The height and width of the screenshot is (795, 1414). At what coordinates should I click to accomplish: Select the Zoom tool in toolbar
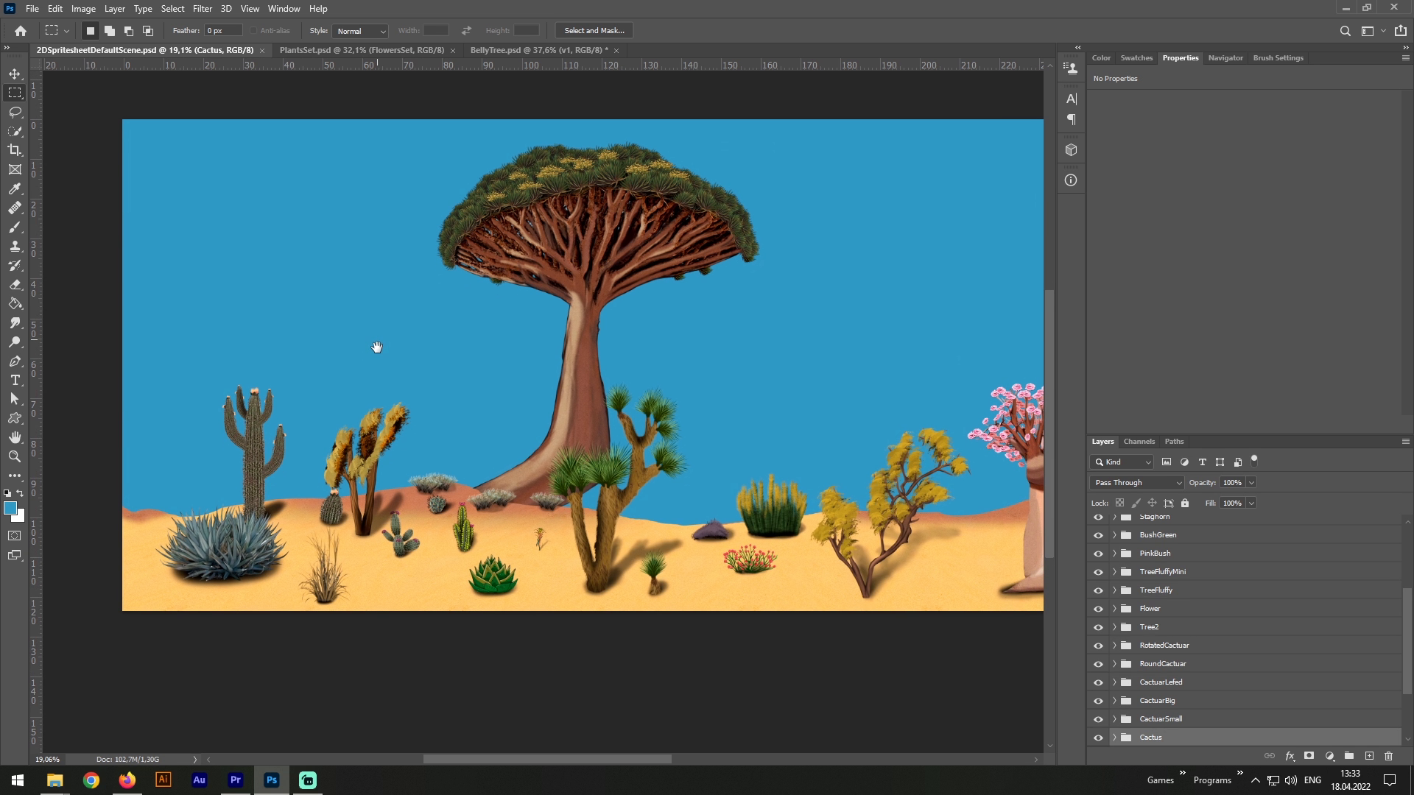pyautogui.click(x=15, y=456)
